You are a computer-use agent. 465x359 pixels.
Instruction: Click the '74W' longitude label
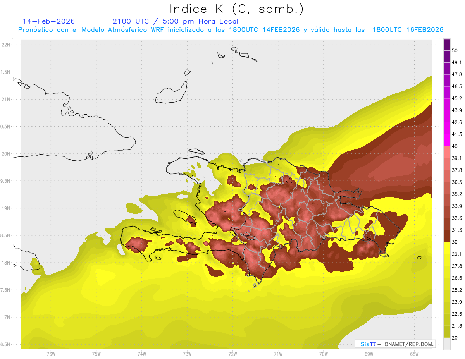click(142, 354)
